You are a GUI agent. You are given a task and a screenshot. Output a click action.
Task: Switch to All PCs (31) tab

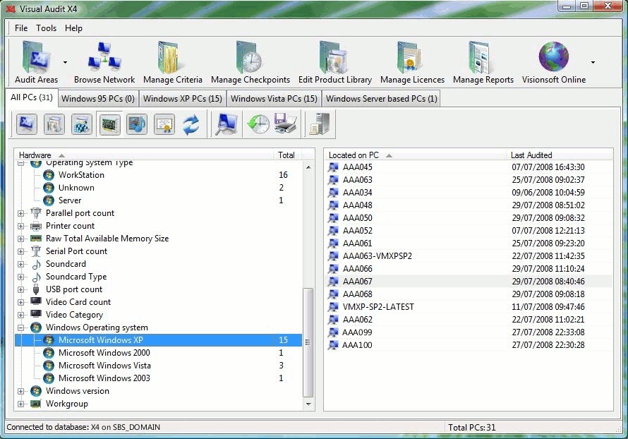(x=32, y=97)
